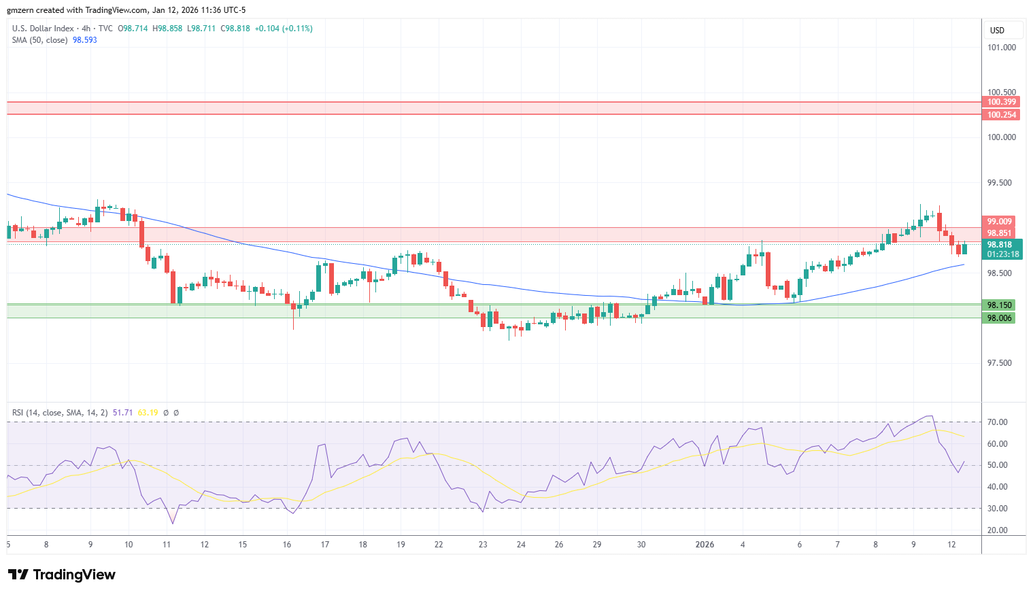Select the change value +0.104 (+0.11%)
Screen dimensions: 1033x595
(x=284, y=29)
